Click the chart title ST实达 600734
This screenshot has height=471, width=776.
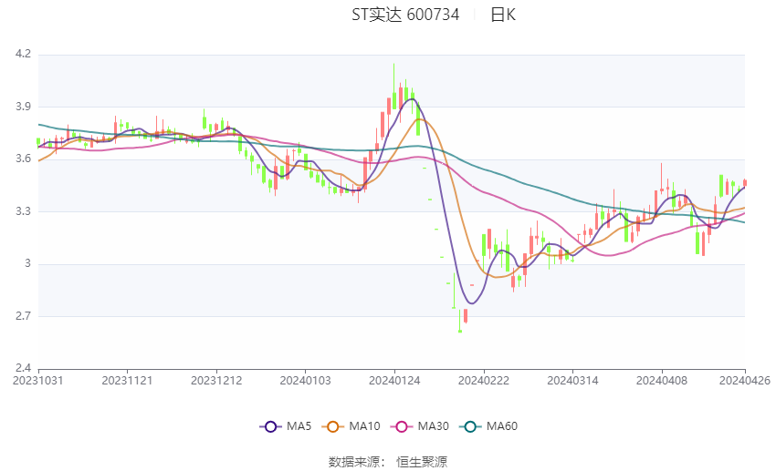click(405, 15)
